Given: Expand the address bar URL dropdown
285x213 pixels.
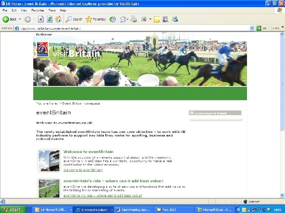Looking at the screenshot, I should tap(252, 28).
